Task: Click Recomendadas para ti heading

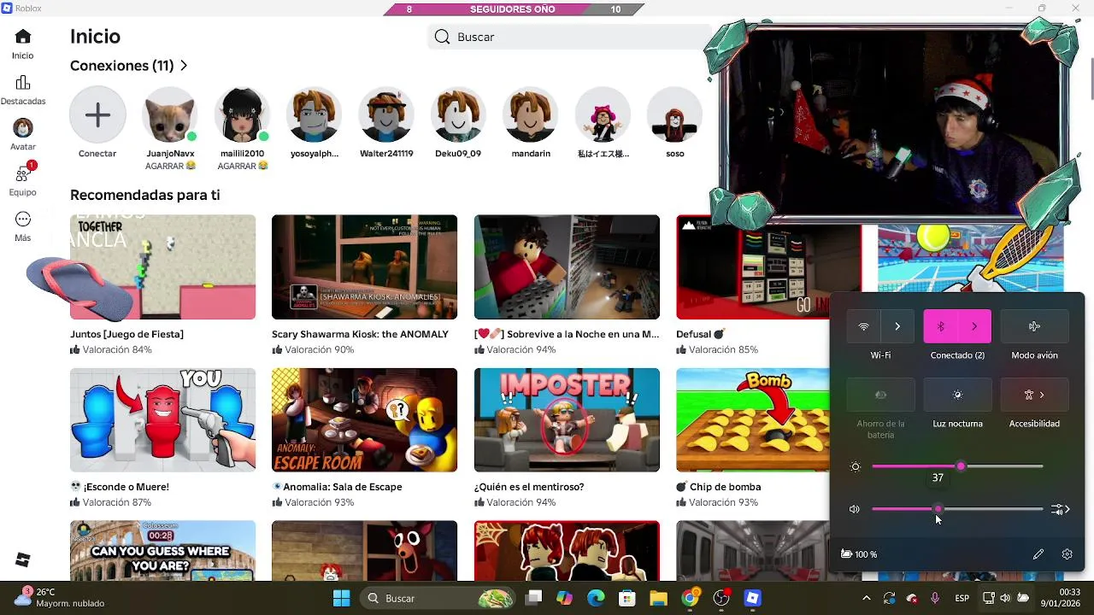Action: click(145, 195)
